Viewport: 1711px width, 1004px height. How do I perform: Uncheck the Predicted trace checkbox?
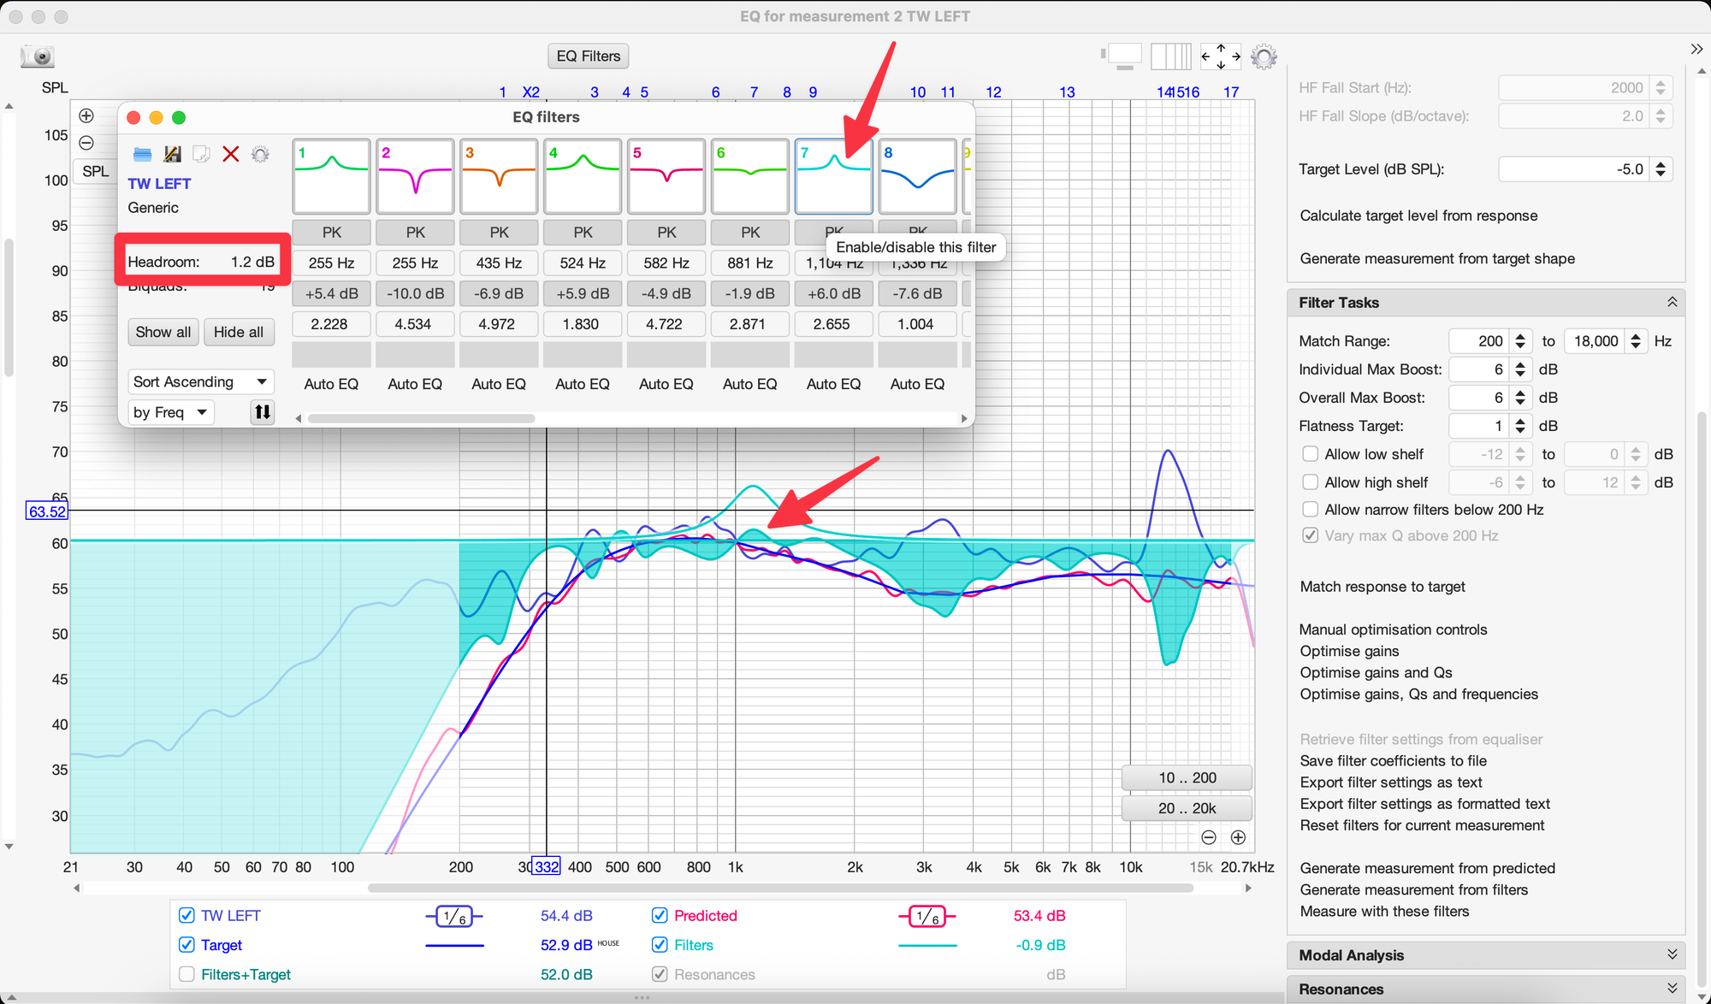(660, 916)
